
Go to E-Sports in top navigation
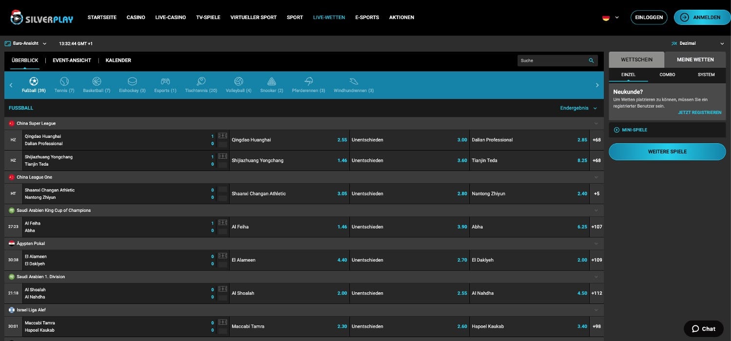367,18
